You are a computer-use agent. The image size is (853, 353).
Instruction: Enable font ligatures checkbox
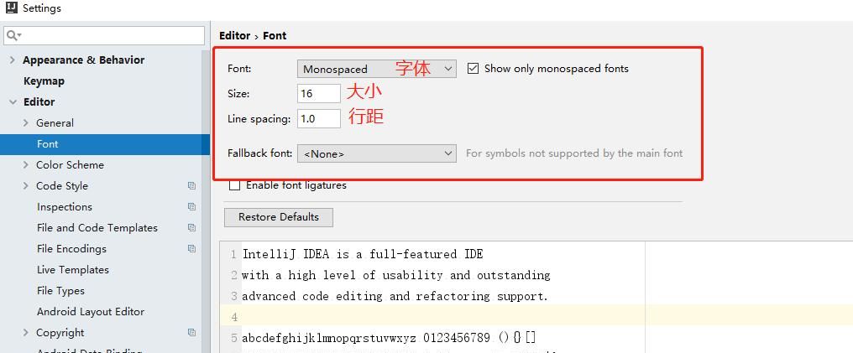[x=234, y=185]
